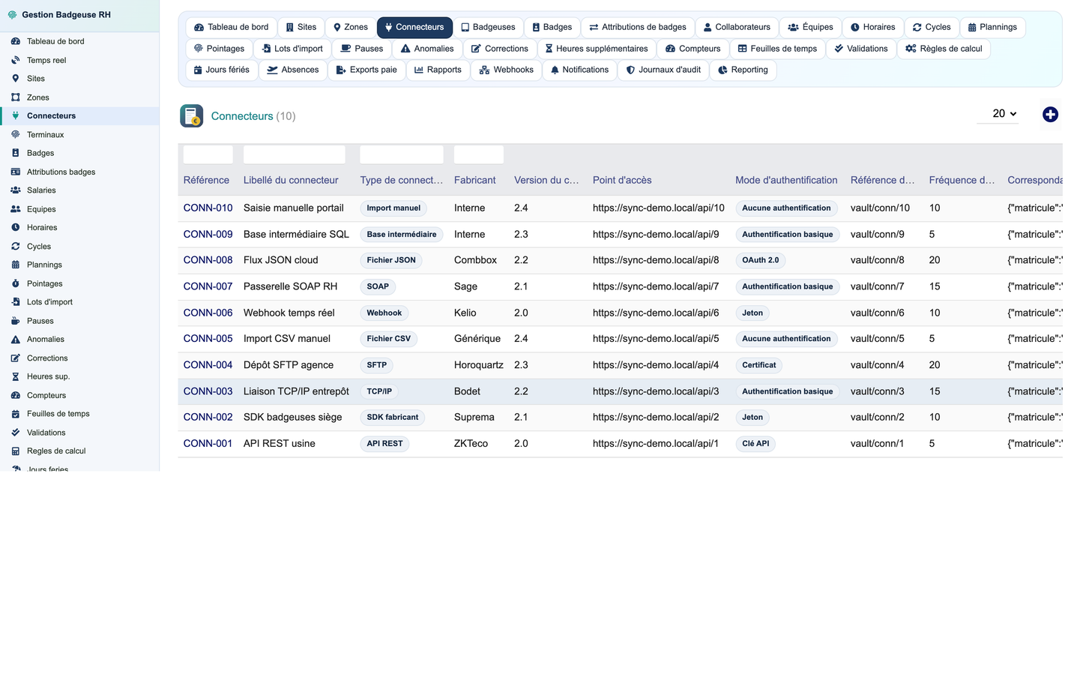Click the Pauses mug icon in sidebar
This screenshot has width=1083, height=677.
[15, 321]
